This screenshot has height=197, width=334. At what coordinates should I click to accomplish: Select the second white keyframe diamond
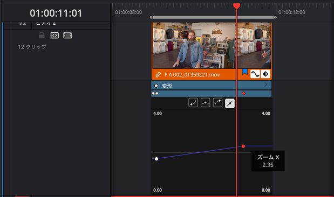pos(157,93)
